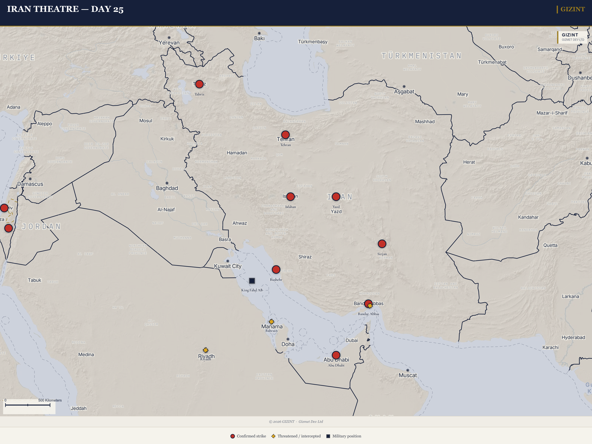Click the Sirjan confirmed strike marker
Image resolution: width=592 pixels, height=444 pixels.
[382, 244]
